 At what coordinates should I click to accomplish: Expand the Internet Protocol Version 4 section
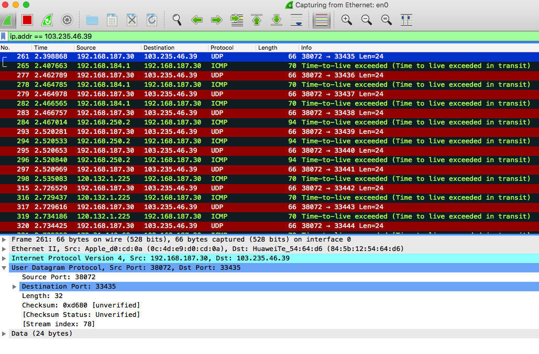[4, 258]
